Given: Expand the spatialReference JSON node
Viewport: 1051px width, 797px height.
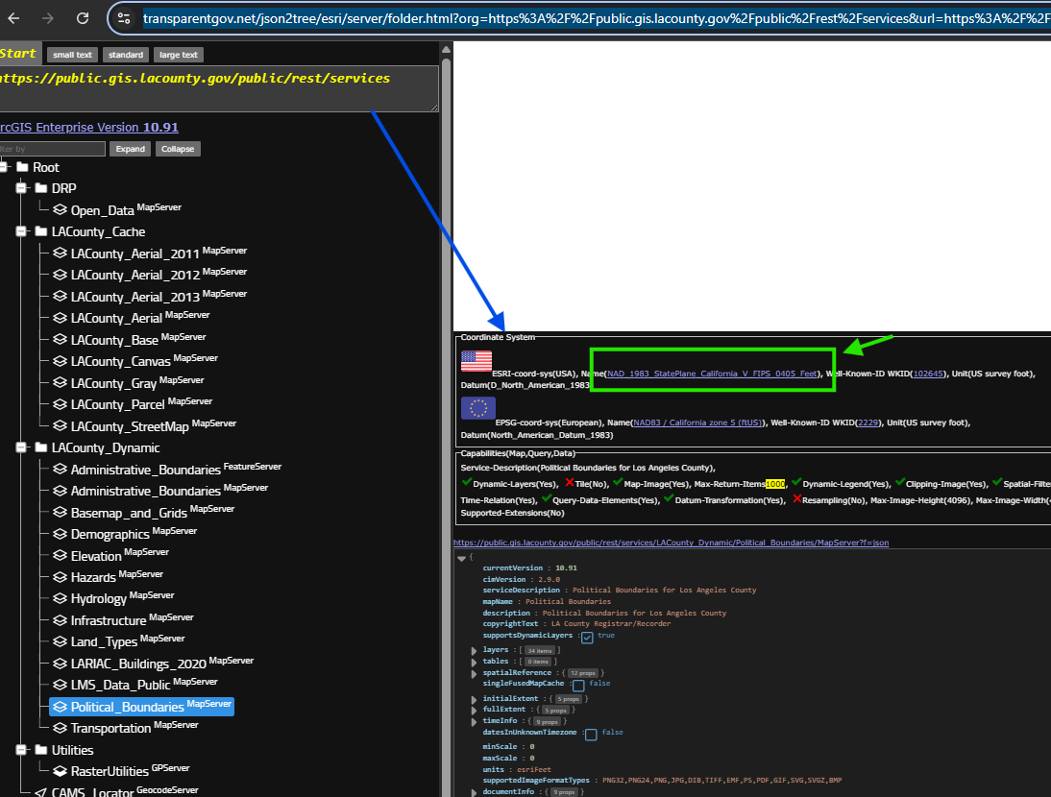Looking at the screenshot, I should (474, 673).
